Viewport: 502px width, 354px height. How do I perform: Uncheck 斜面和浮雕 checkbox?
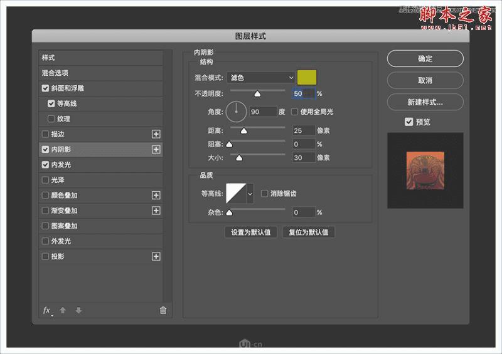click(x=45, y=88)
